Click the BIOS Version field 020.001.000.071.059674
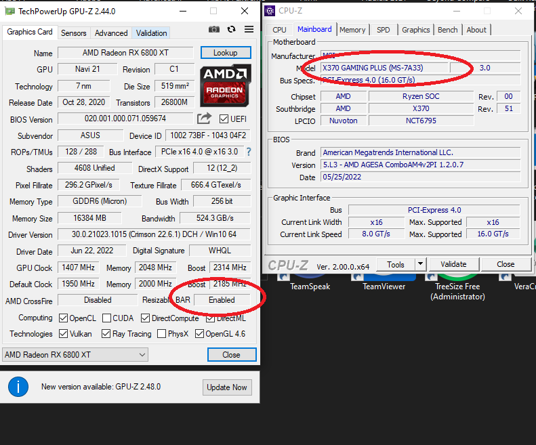 pyautogui.click(x=125, y=119)
